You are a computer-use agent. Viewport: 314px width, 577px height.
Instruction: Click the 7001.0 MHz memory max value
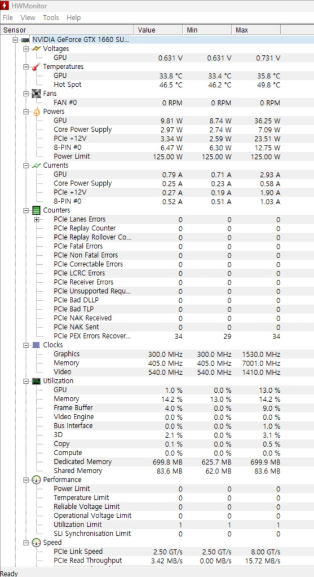pyautogui.click(x=262, y=363)
